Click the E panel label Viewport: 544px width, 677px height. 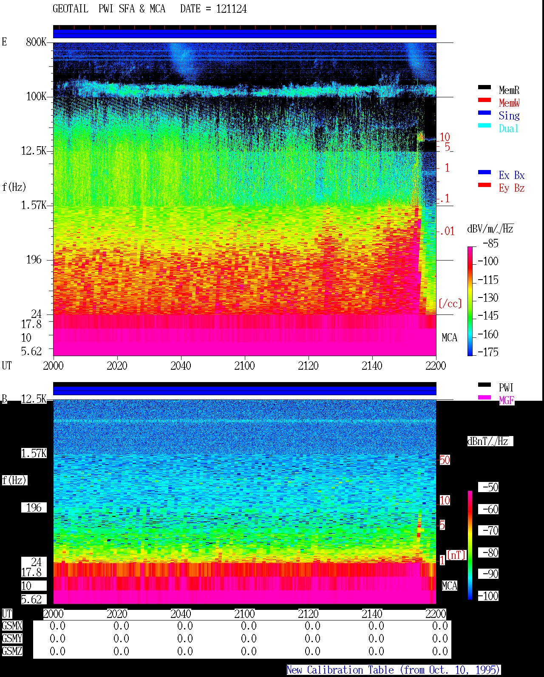[4, 42]
